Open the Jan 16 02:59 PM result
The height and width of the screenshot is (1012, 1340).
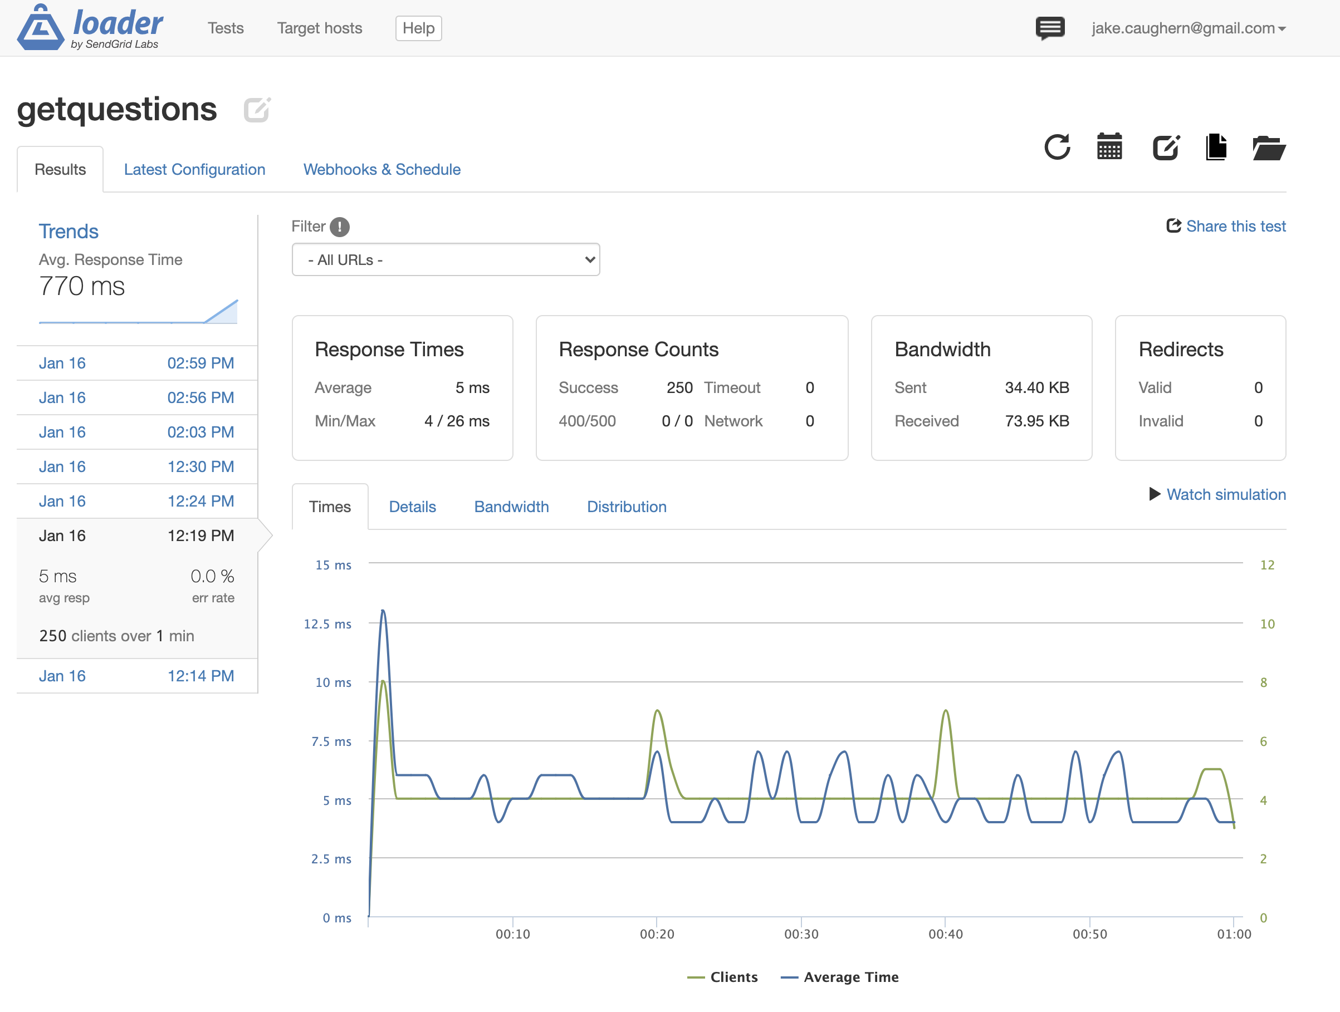click(137, 363)
